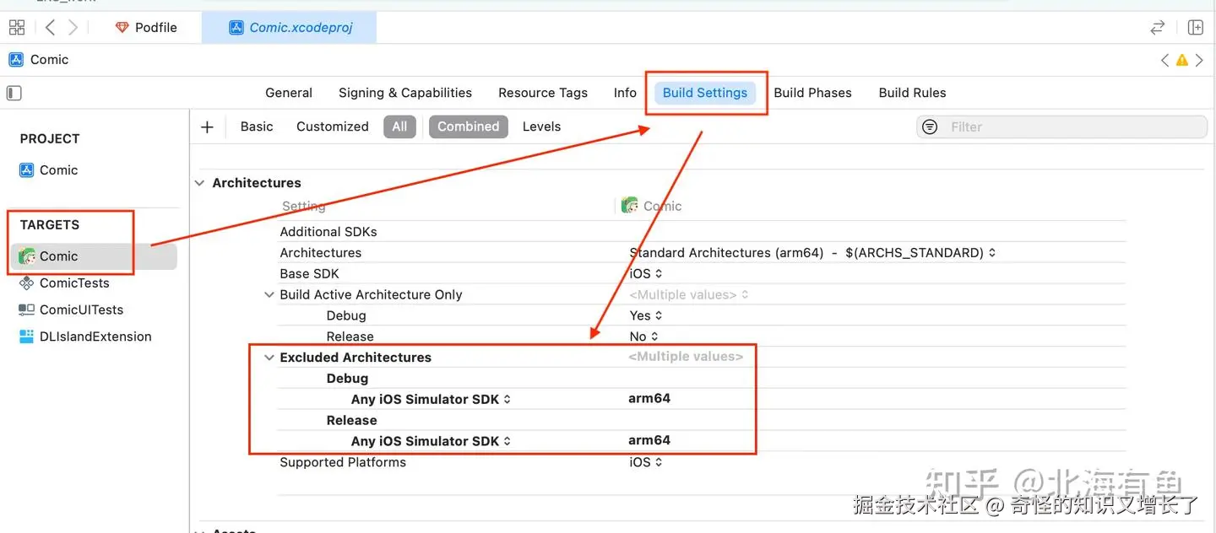The height and width of the screenshot is (533, 1216).
Task: Open Build Active Architecture Multiple values dropdown
Action: coord(689,295)
